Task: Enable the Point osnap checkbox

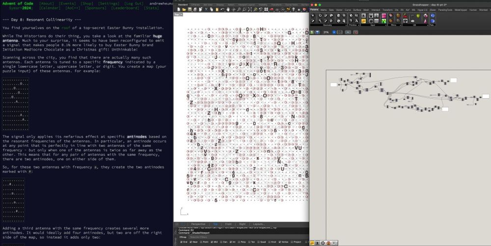Action: click(x=201, y=242)
